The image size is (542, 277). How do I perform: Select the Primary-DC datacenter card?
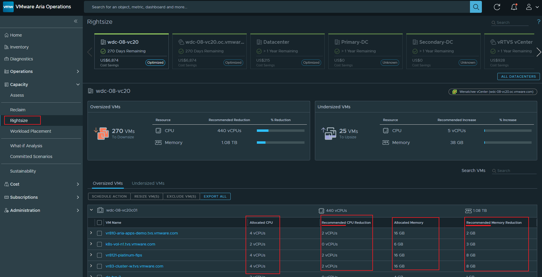point(365,51)
